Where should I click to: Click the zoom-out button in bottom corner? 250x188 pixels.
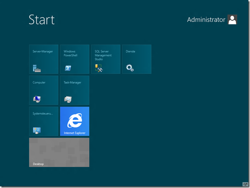point(245,184)
